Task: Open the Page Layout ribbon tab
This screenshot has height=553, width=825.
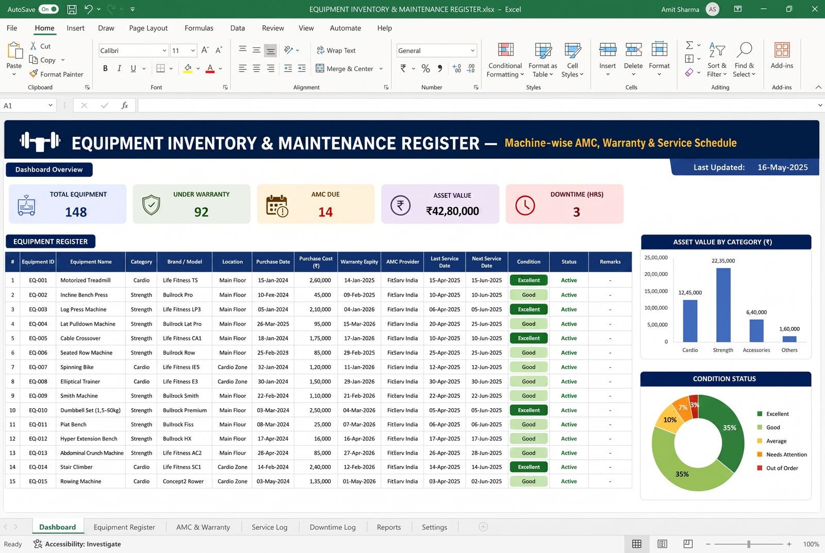Action: point(148,28)
